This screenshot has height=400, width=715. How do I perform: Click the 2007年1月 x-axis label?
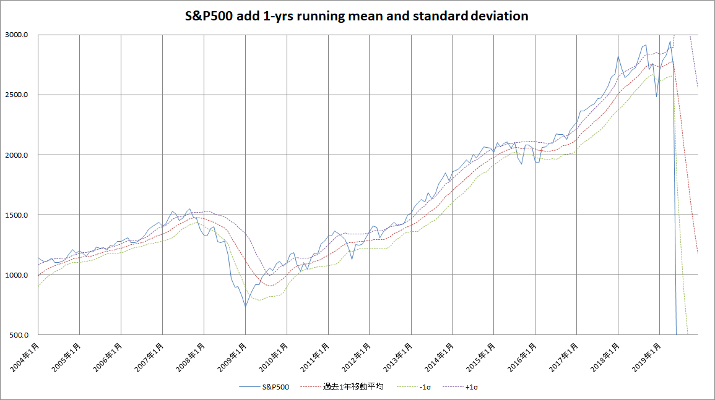150,357
